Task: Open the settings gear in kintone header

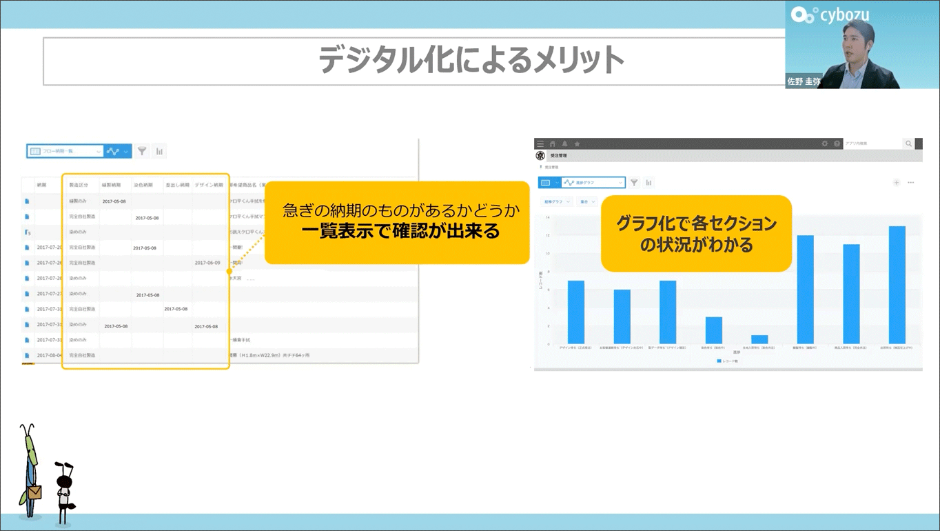Action: pos(824,144)
